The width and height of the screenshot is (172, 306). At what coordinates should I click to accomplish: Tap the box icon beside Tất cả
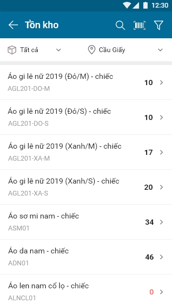[12, 50]
